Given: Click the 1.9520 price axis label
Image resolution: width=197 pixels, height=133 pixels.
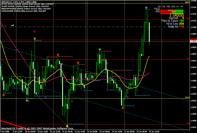Looking at the screenshot, I should click(194, 107).
